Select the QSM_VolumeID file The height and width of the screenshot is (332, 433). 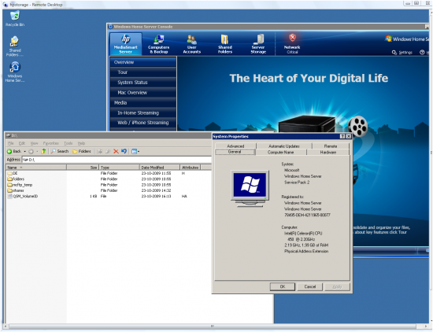click(22, 196)
